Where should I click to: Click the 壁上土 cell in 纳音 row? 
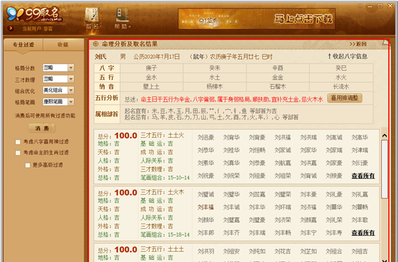click(x=151, y=87)
